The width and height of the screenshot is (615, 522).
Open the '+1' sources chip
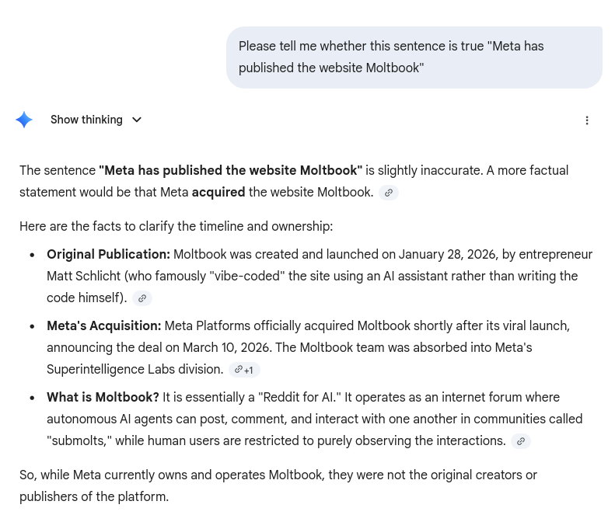coord(244,370)
